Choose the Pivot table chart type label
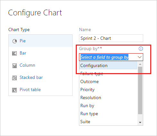Viewport: 157px width, 136px height. coord(30,89)
